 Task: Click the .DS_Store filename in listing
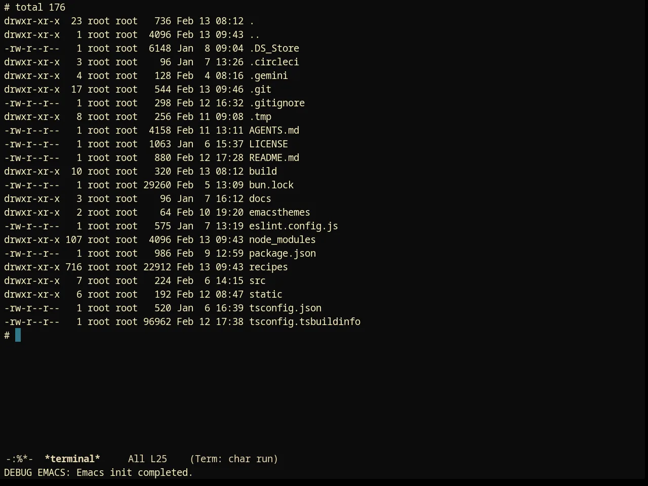274,48
